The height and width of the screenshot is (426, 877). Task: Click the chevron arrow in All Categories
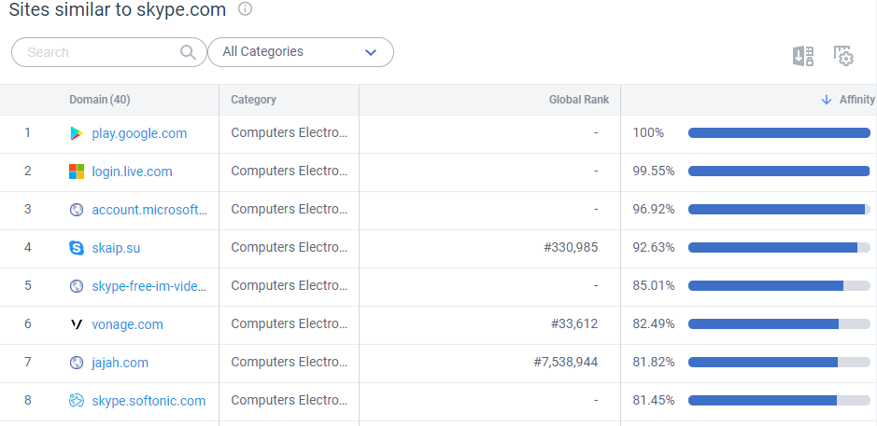click(370, 52)
